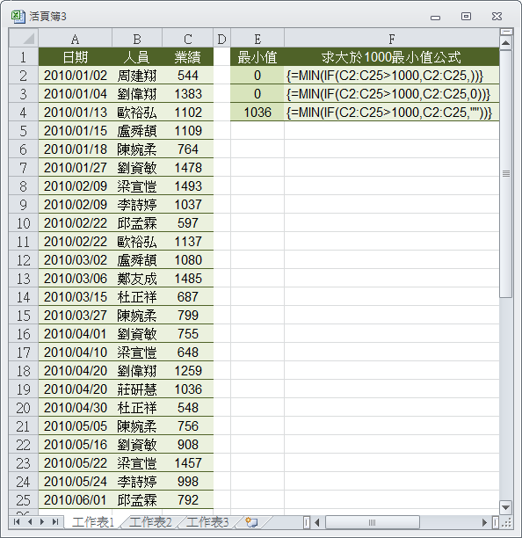Click the horizontal split box right of scrollbar
Screen dimensions: 522x538
pyautogui.click(x=496, y=522)
